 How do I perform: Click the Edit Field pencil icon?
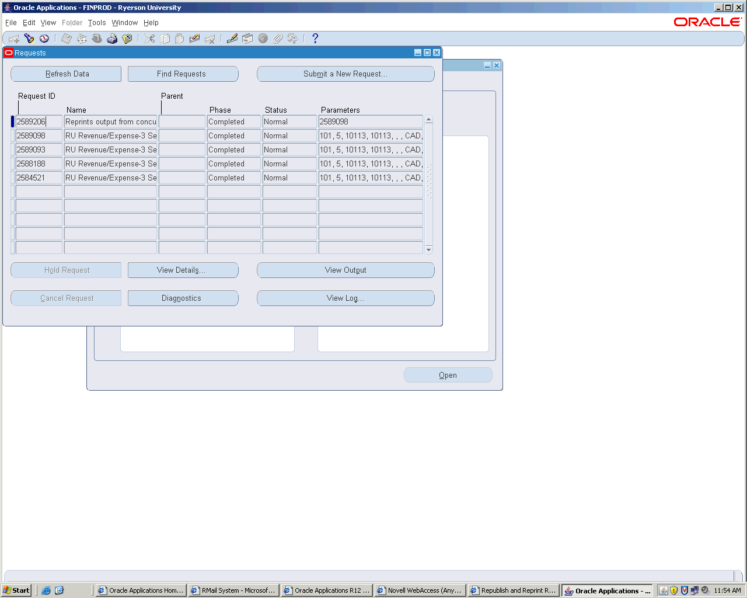coord(232,39)
